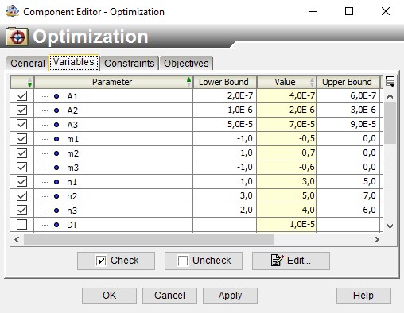Select the A1 value cell 4,0E-7
The width and height of the screenshot is (404, 313).
pos(286,95)
